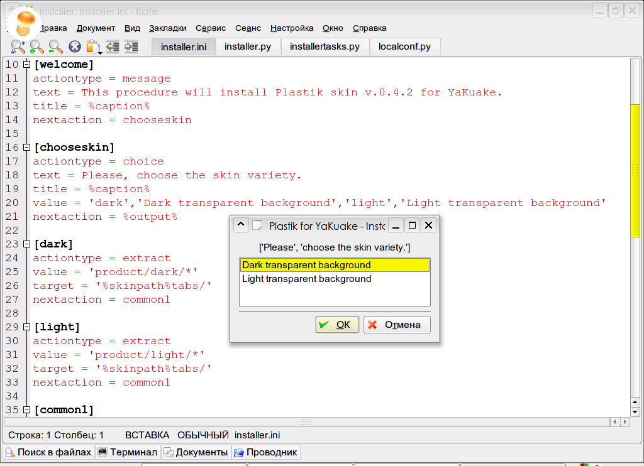Click the Zoom Out magnifier icon
The image size is (644, 466).
tap(55, 46)
